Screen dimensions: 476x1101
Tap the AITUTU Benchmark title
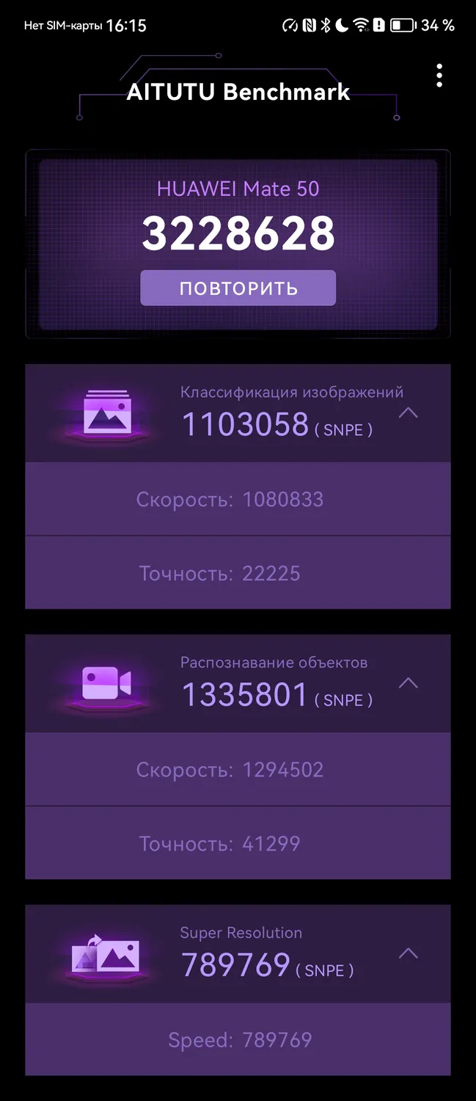(238, 92)
